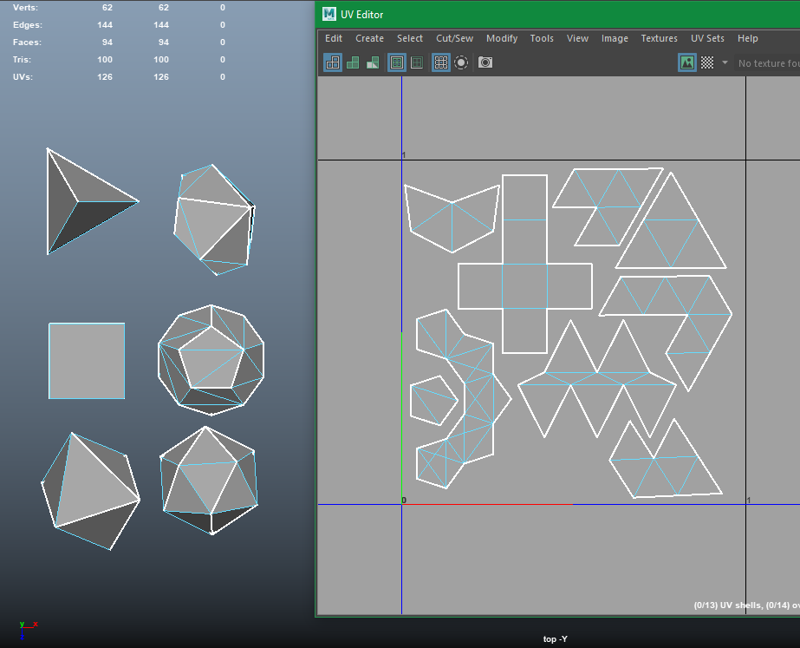Image resolution: width=800 pixels, height=648 pixels.
Task: Toggle shaded UV shells icon
Action: pos(353,62)
